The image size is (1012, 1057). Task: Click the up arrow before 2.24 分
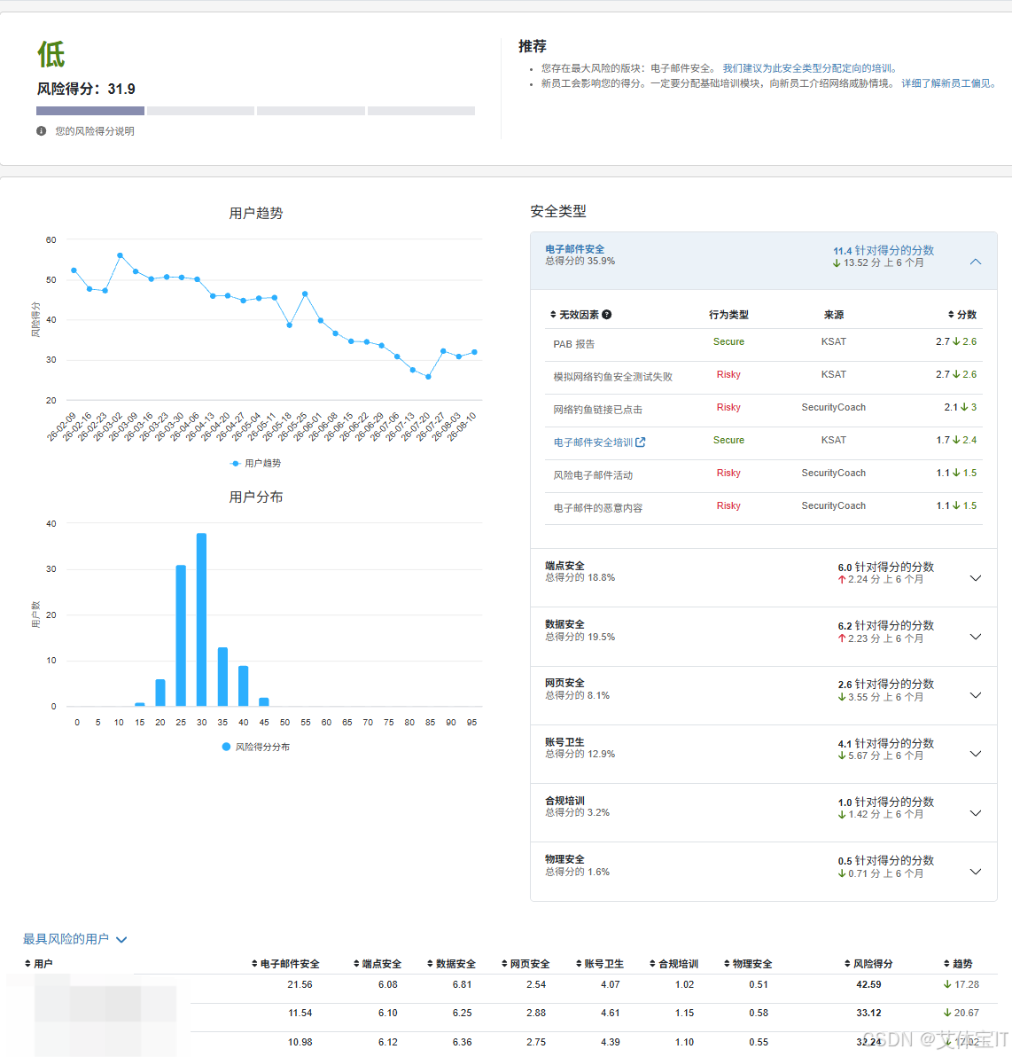click(x=842, y=579)
